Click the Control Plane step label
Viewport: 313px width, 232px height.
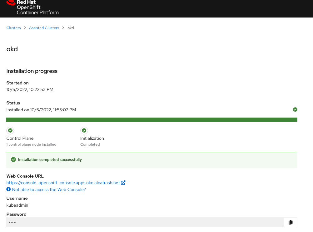[20, 138]
